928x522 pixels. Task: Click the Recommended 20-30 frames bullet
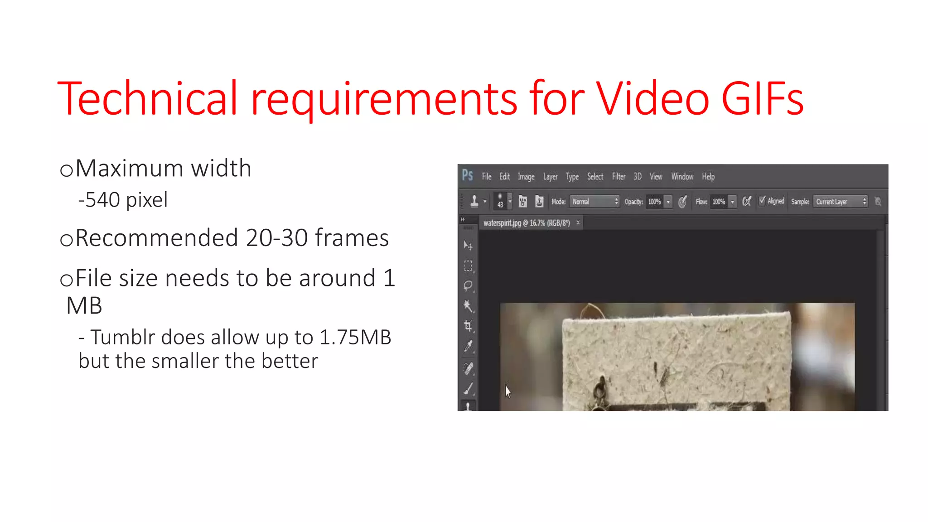pos(232,237)
